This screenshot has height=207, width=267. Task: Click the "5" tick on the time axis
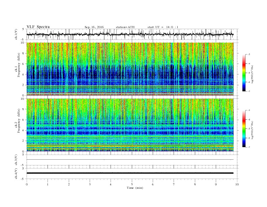[132, 184]
